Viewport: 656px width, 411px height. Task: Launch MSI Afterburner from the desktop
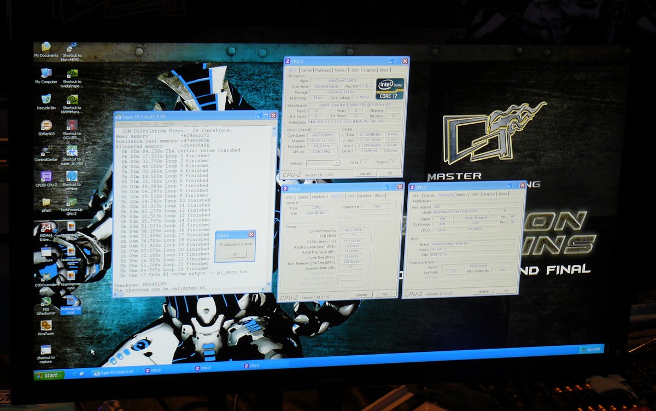pos(46,306)
